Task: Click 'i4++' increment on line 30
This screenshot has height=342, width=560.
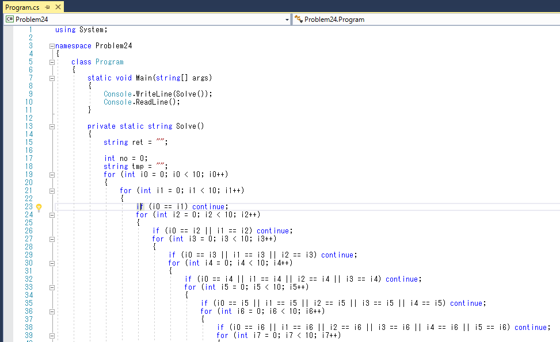Action: pos(281,263)
